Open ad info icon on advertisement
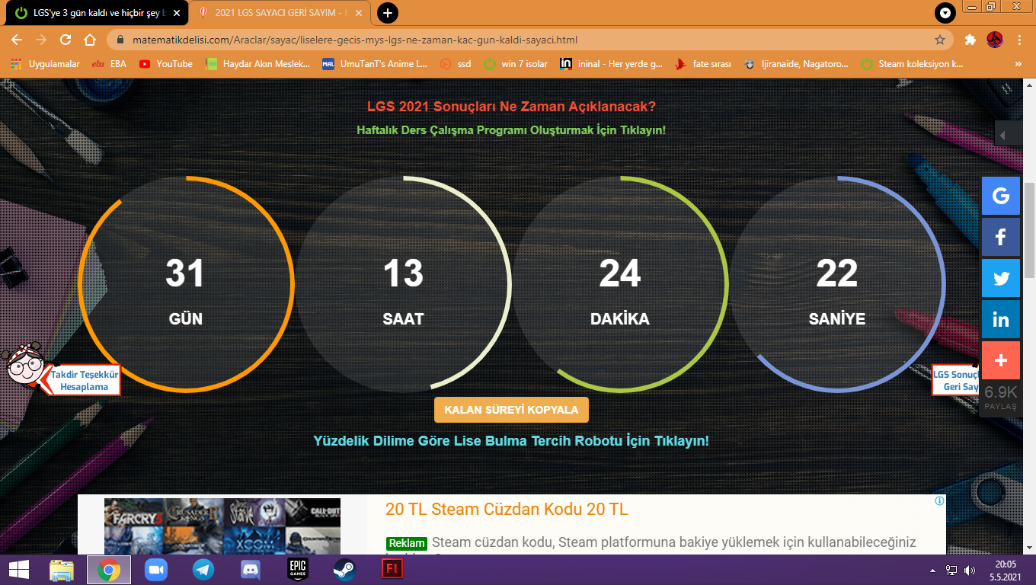Screen dimensions: 1036x585 (939, 501)
